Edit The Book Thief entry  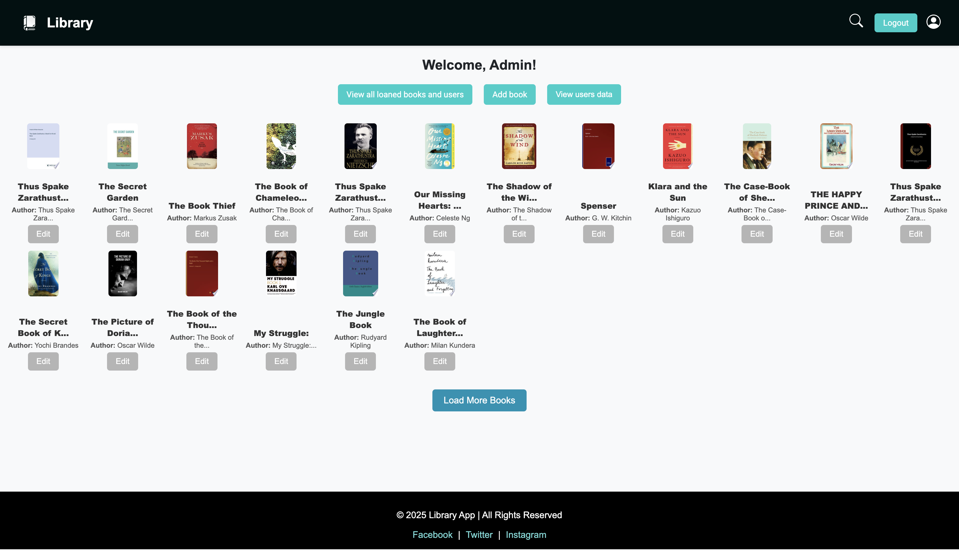(x=202, y=234)
